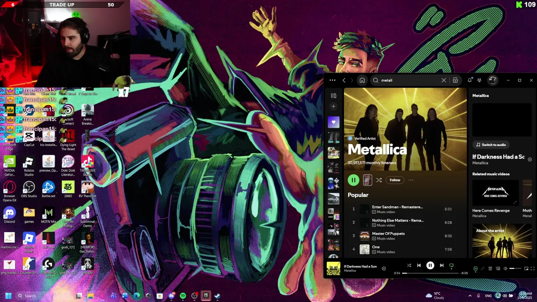Open Battle.net desktop shortcut
The image size is (537, 302).
pos(48,190)
